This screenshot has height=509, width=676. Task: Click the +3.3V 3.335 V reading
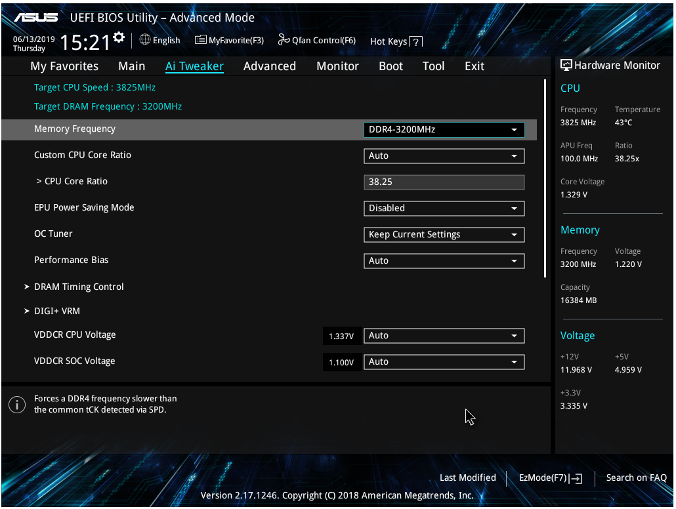[x=574, y=406]
